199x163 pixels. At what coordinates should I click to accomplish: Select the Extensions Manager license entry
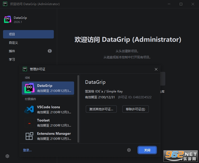click(x=48, y=136)
